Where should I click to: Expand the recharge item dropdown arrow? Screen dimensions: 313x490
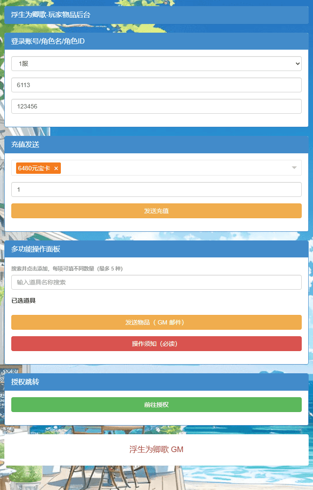pyautogui.click(x=294, y=168)
